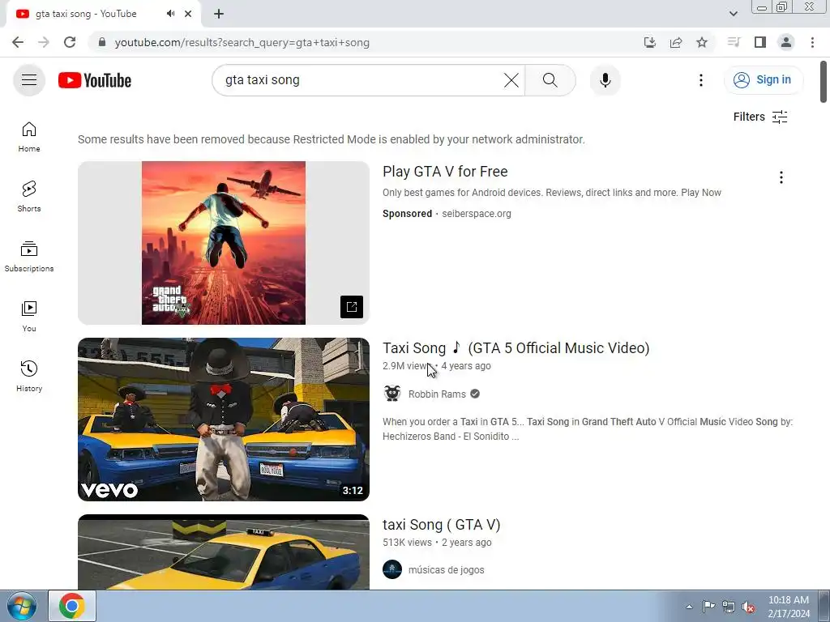The height and width of the screenshot is (622, 830).
Task: Open options menu for sponsored ad
Action: coord(781,177)
